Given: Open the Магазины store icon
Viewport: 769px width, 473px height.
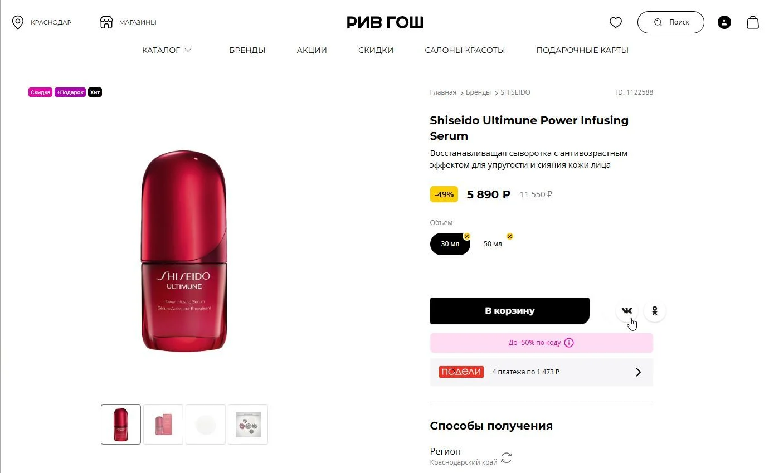Looking at the screenshot, I should click(106, 22).
